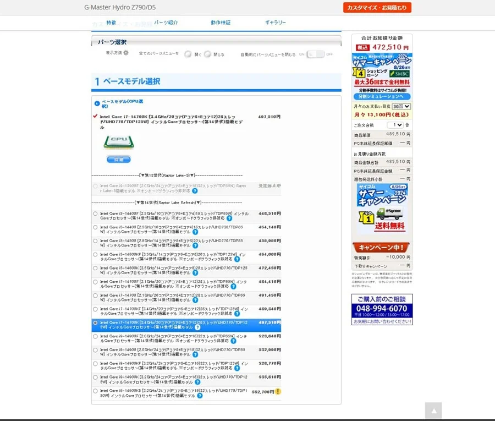The height and width of the screenshot is (421, 495).
Task: Open the 特徴 tab
Action: pos(111,23)
